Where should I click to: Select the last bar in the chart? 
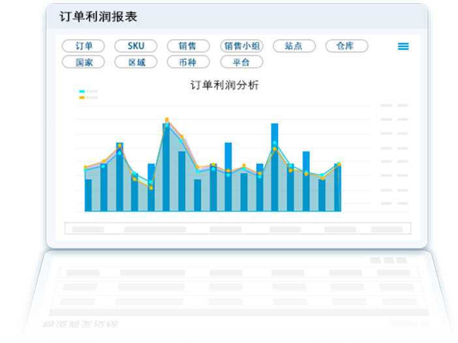pos(337,188)
